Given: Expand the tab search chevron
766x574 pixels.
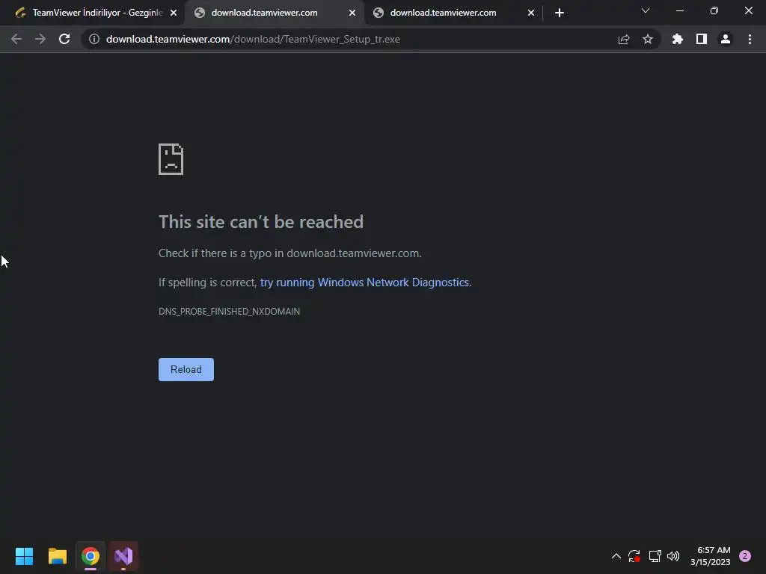Looking at the screenshot, I should [x=646, y=10].
